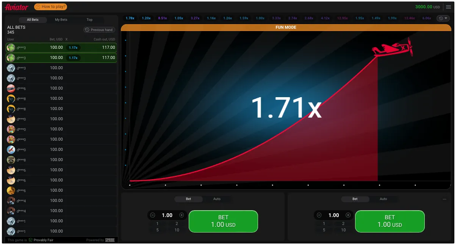Select Bet mode in the right panel

coord(355,199)
